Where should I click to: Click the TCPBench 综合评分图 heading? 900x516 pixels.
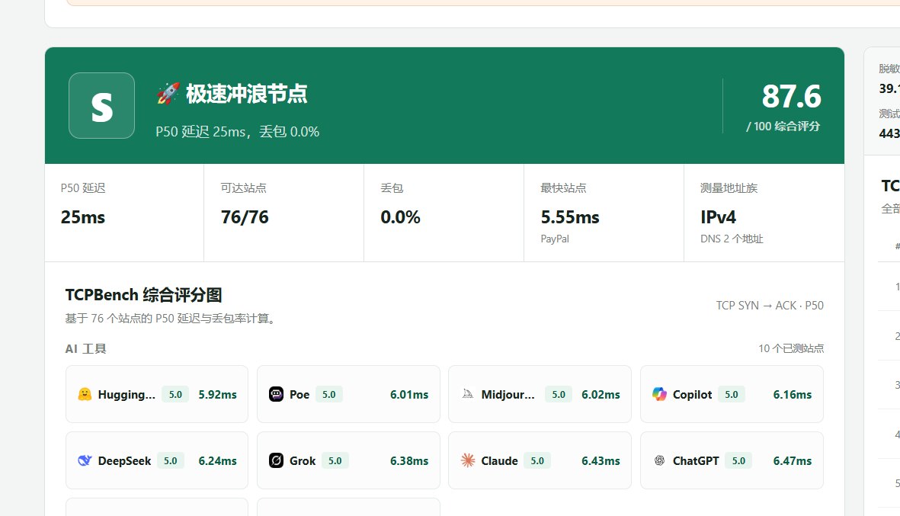(x=143, y=295)
